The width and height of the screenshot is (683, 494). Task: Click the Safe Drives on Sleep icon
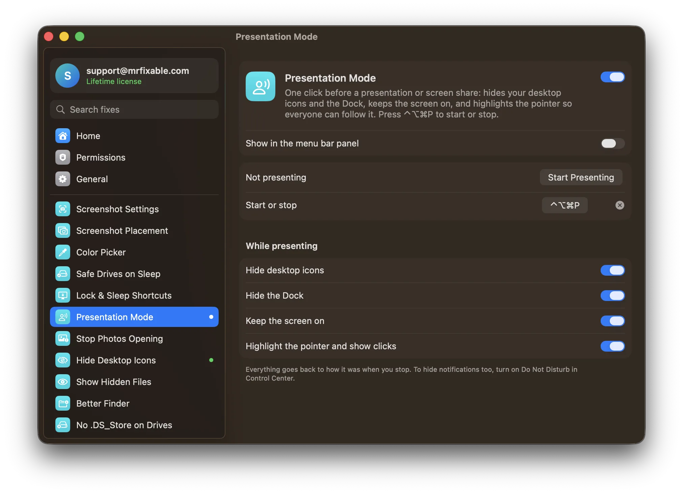point(63,274)
